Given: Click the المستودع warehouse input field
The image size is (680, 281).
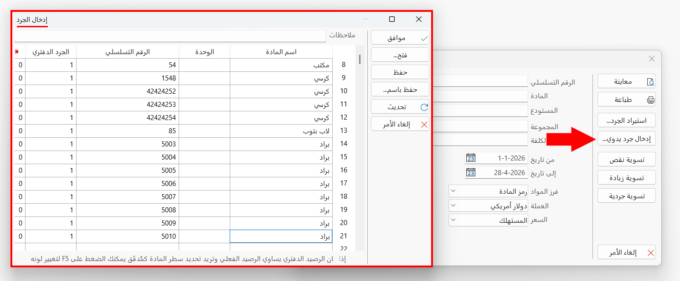Looking at the screenshot, I should [x=480, y=110].
